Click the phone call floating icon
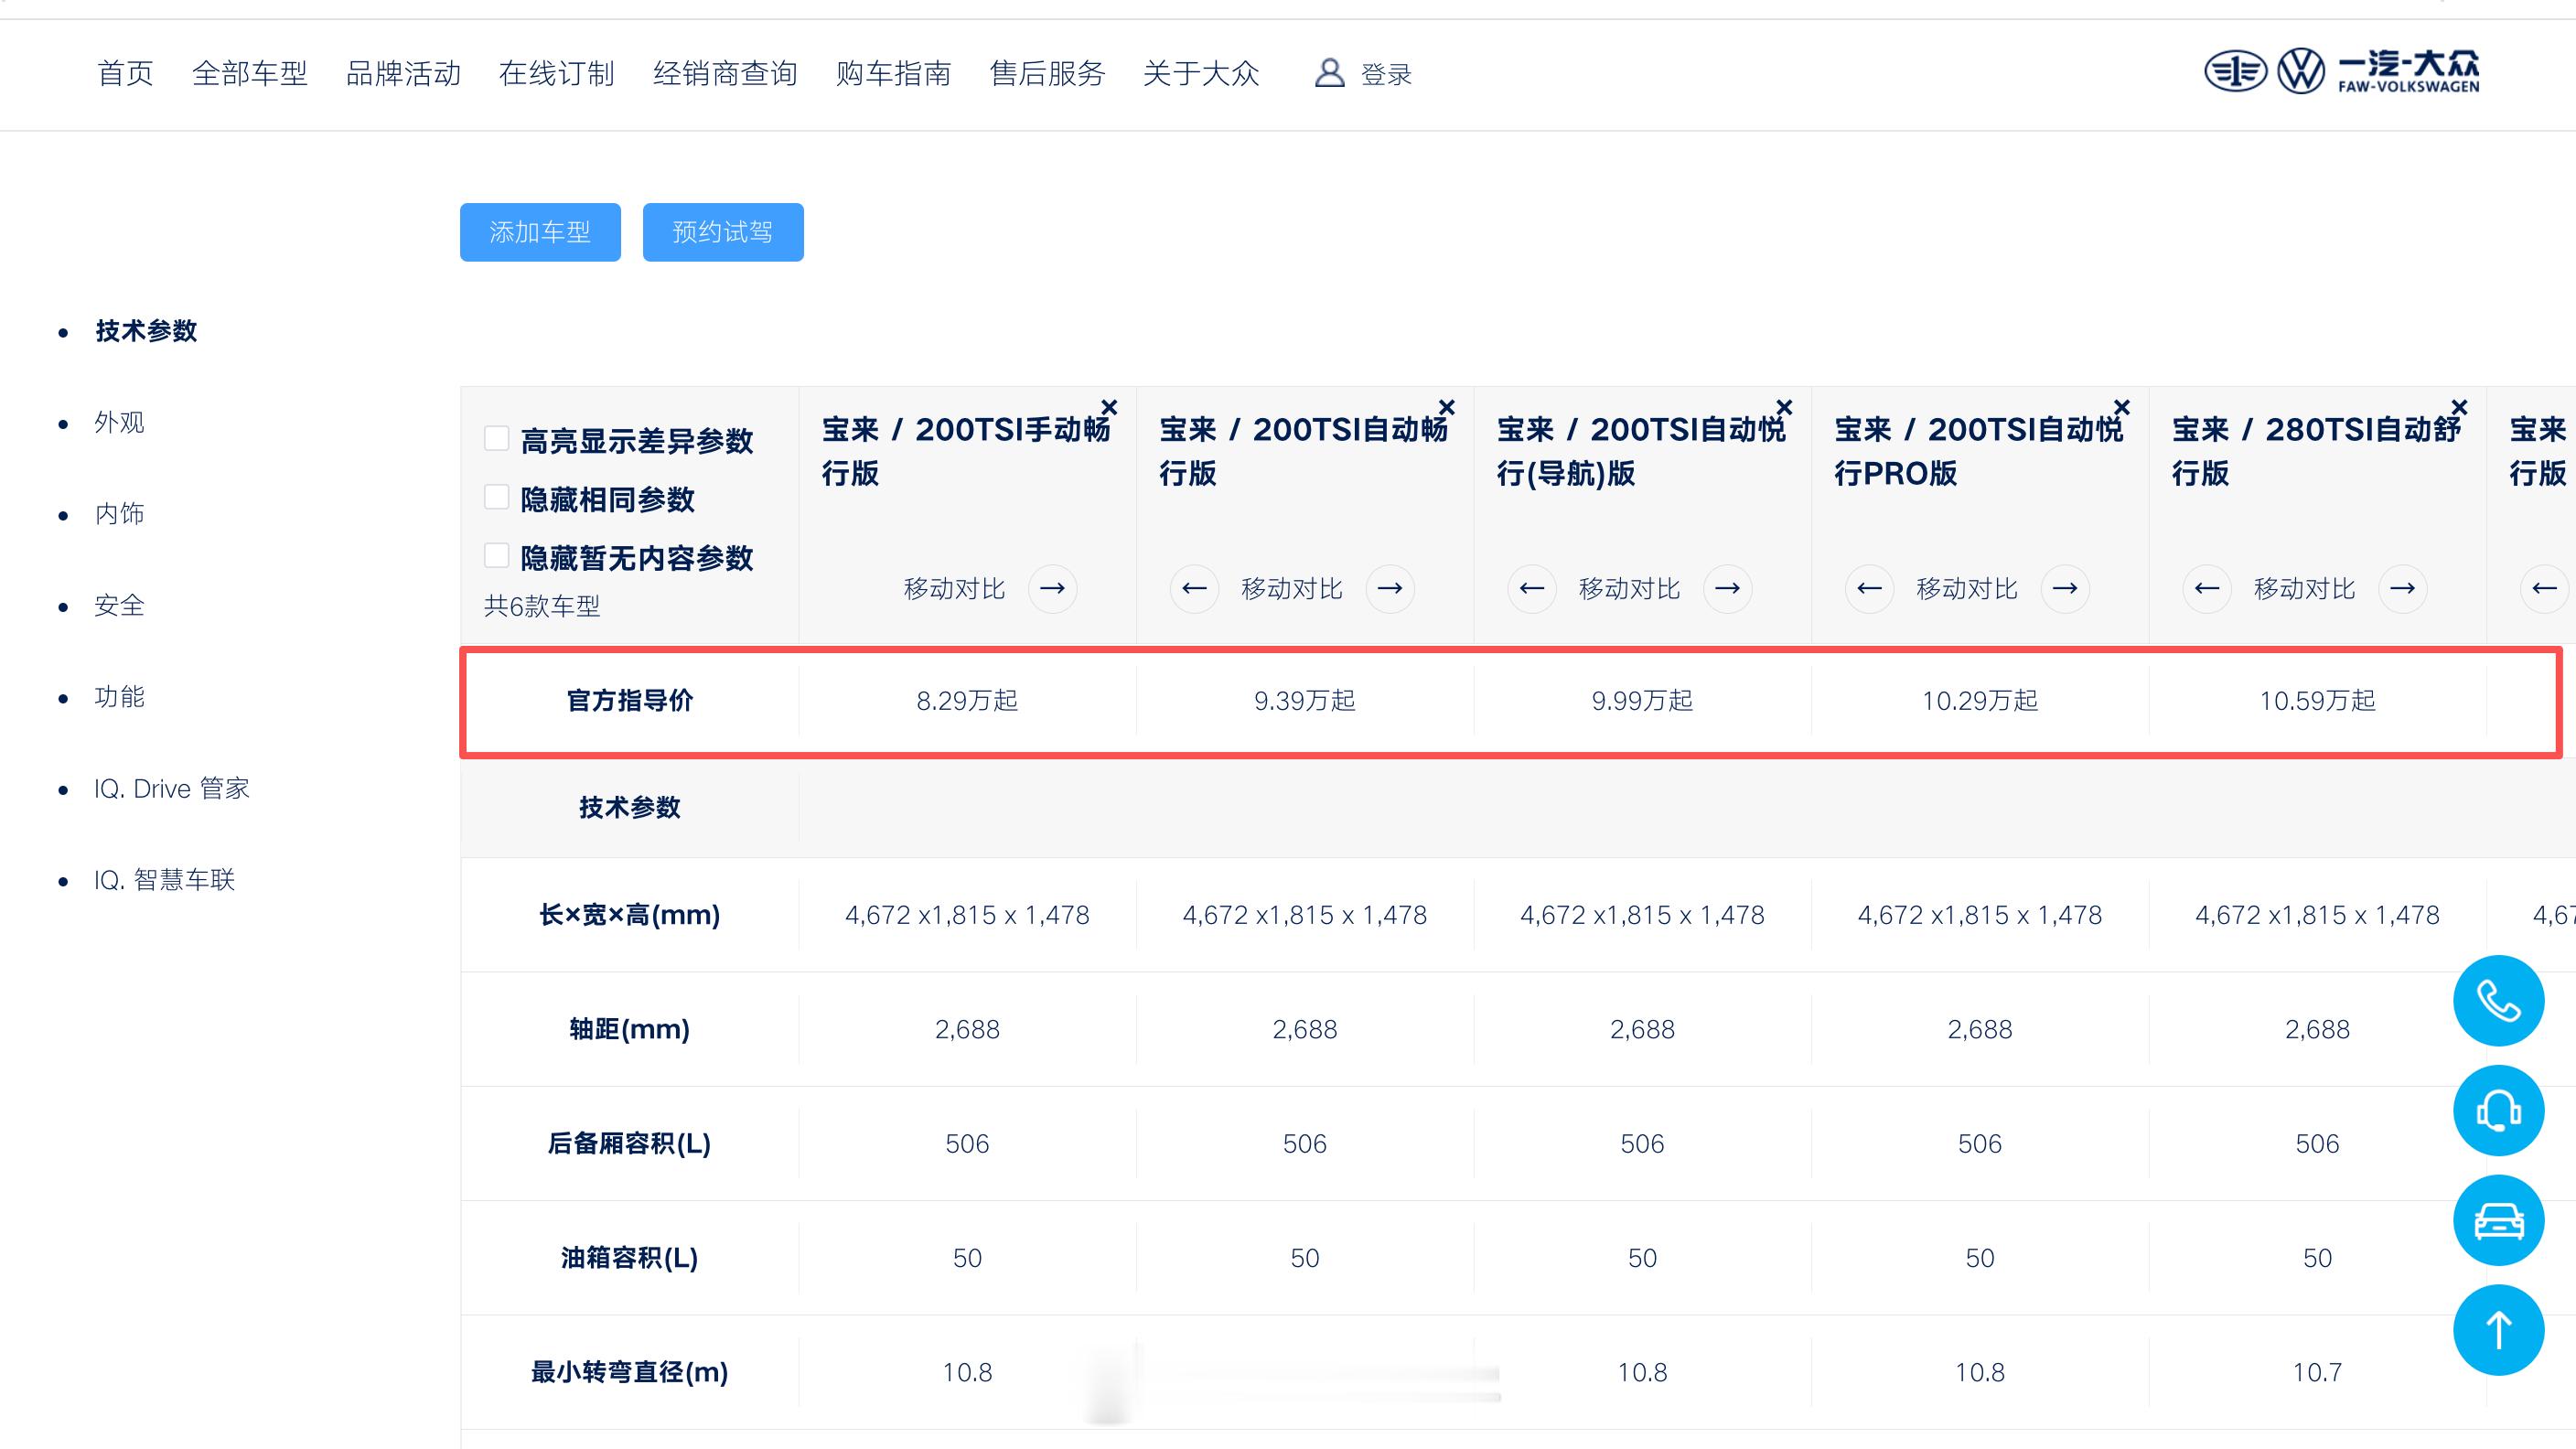2576x1449 pixels. 2497,1001
